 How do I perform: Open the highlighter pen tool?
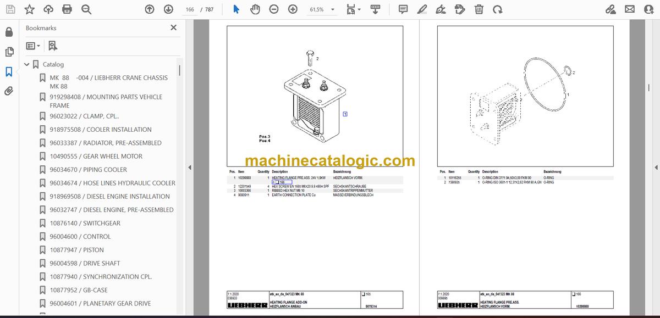click(x=422, y=9)
